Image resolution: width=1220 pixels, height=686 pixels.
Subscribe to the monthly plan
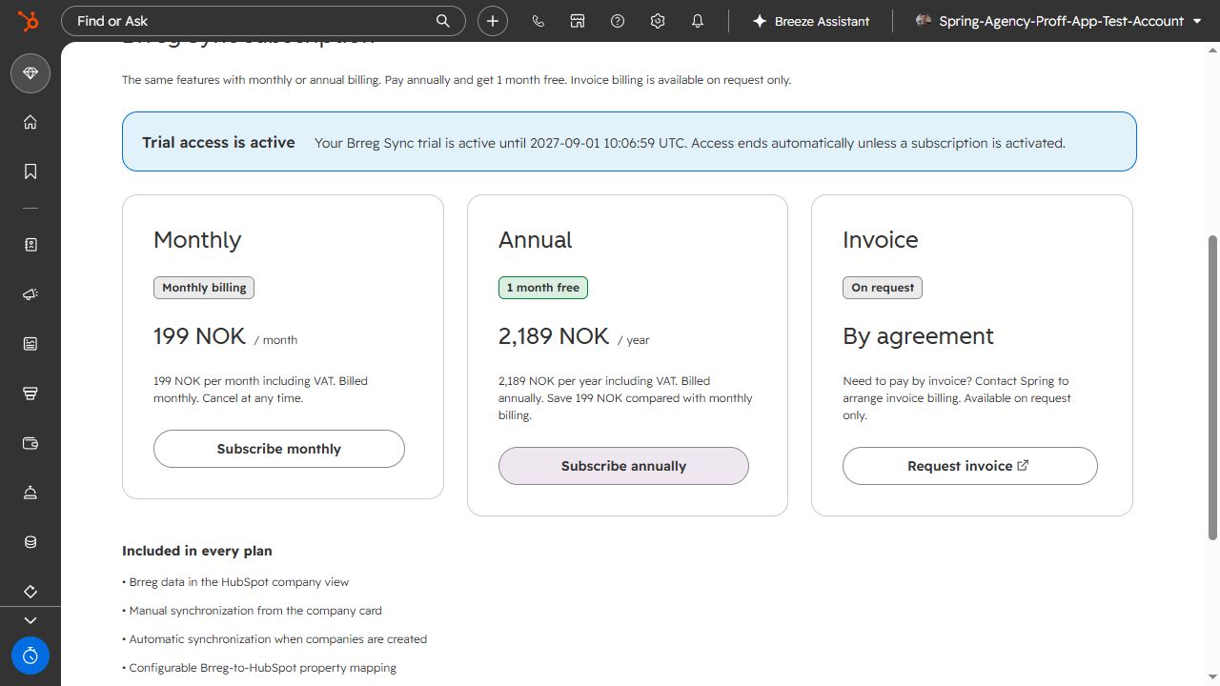click(279, 449)
